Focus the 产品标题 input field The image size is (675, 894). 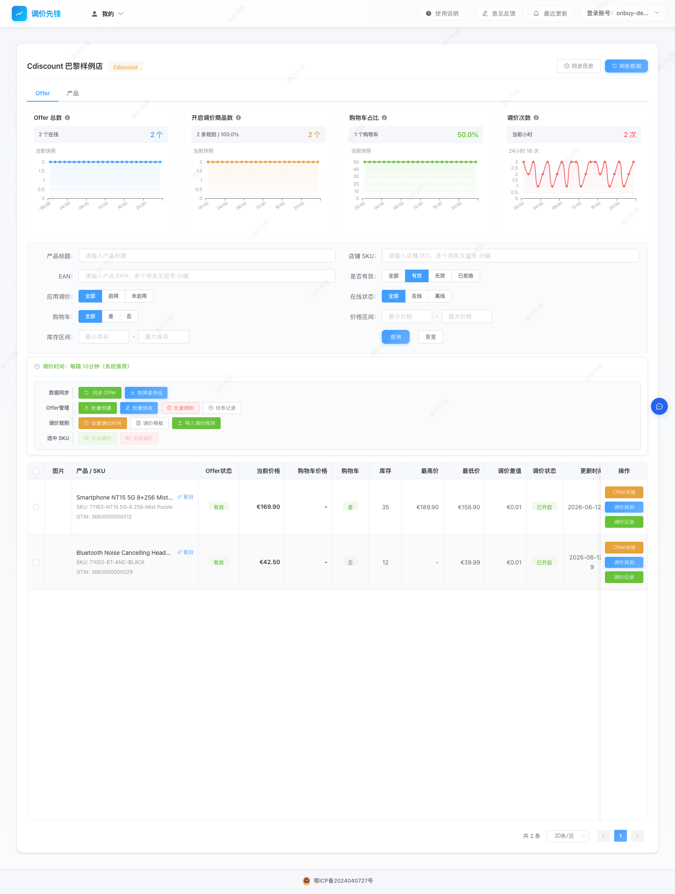[207, 256]
